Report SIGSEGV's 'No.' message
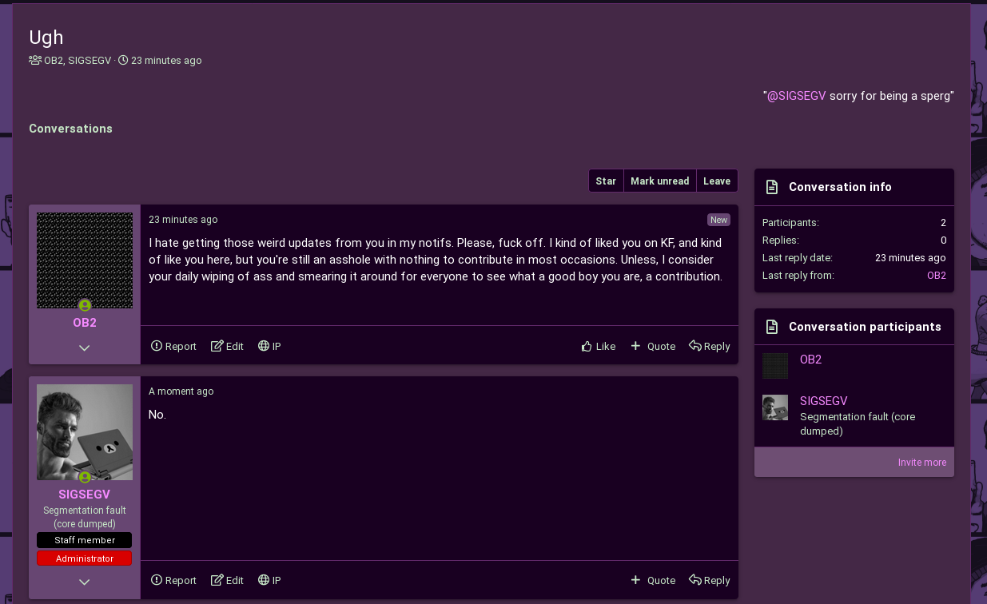 173,580
